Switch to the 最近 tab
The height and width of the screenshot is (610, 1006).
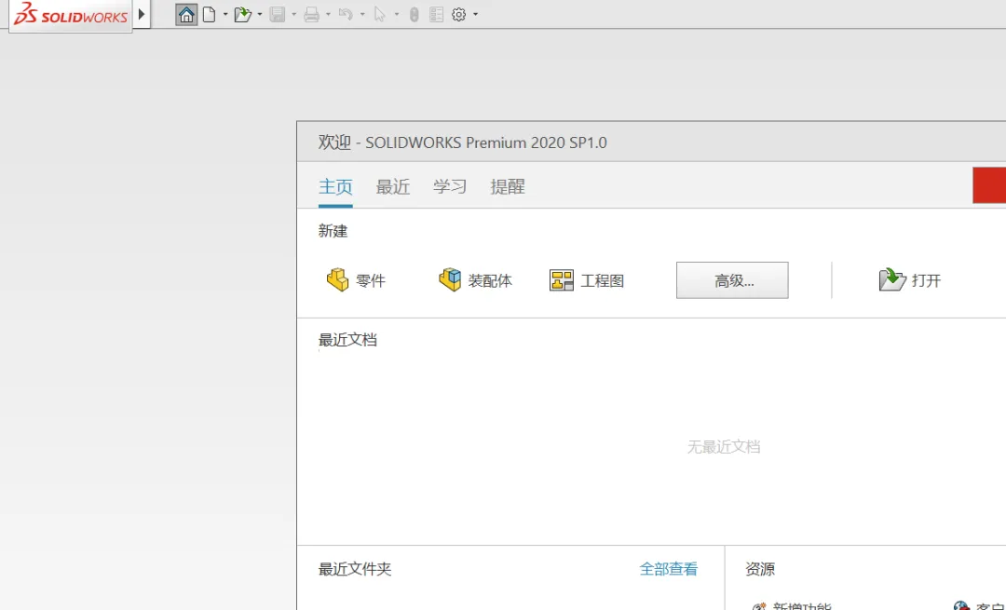(393, 186)
